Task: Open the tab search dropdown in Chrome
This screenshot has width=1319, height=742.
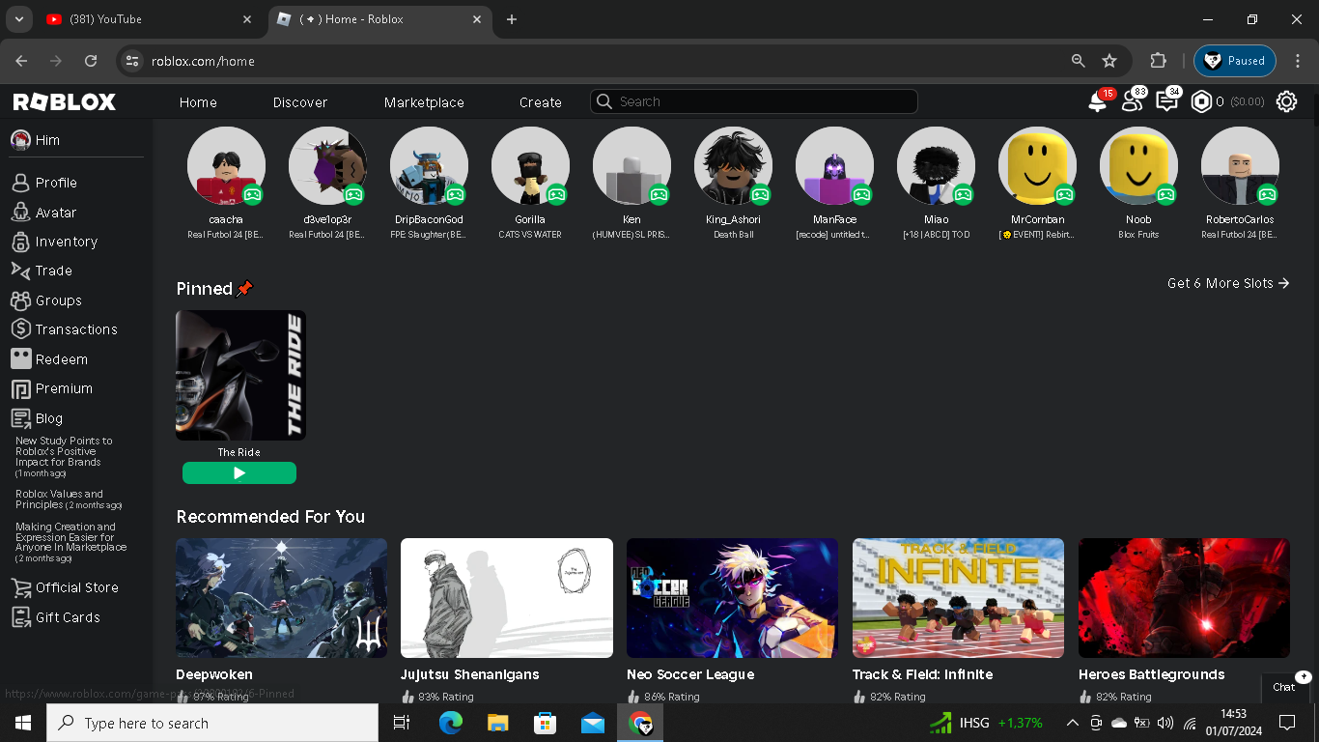Action: (x=18, y=19)
